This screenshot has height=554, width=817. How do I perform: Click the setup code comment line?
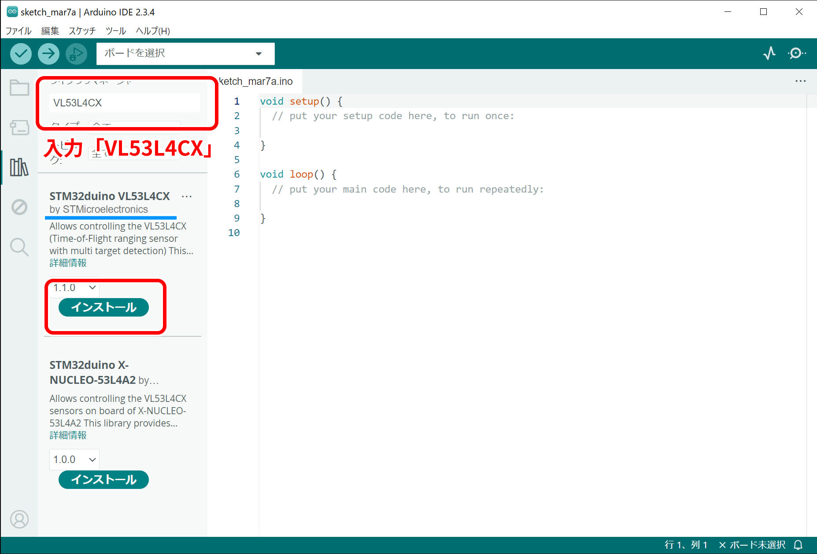[x=393, y=116]
